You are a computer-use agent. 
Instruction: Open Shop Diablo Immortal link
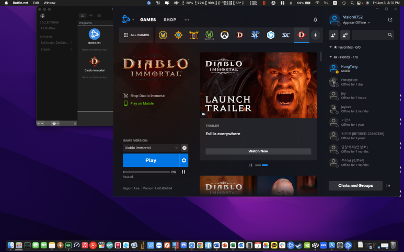click(144, 95)
